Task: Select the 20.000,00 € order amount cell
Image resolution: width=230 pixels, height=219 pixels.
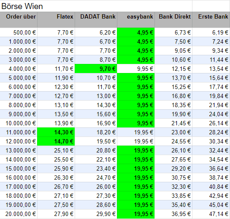Action: tap(19, 214)
